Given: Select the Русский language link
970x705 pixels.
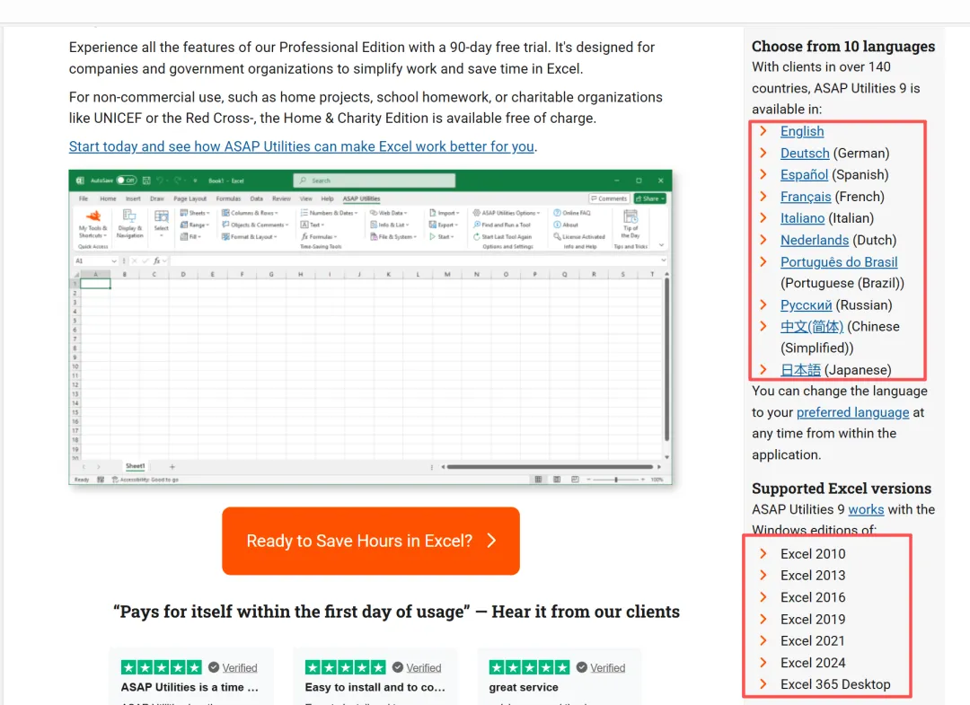Looking at the screenshot, I should point(806,304).
